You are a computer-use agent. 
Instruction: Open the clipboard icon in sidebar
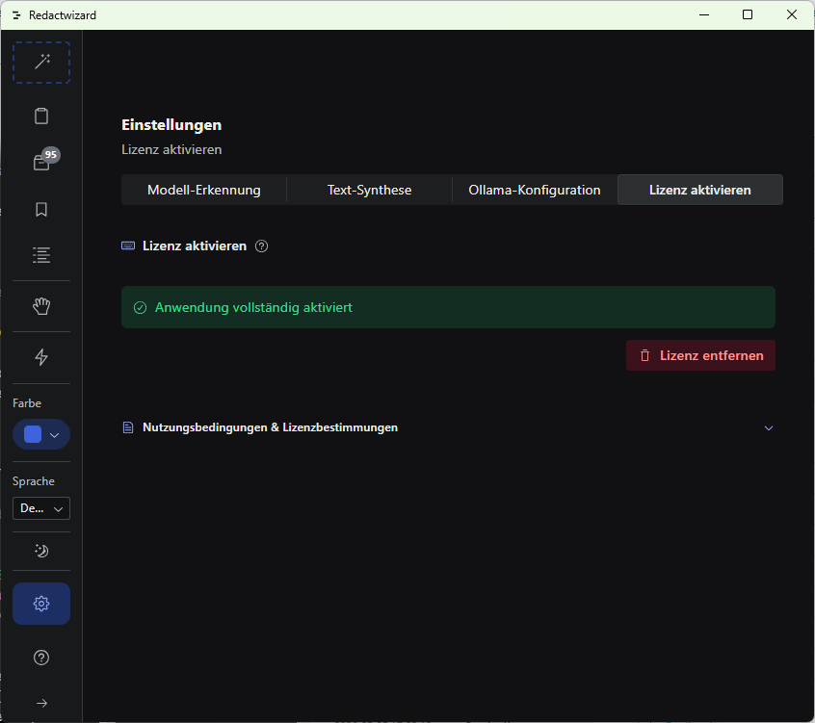pos(41,116)
